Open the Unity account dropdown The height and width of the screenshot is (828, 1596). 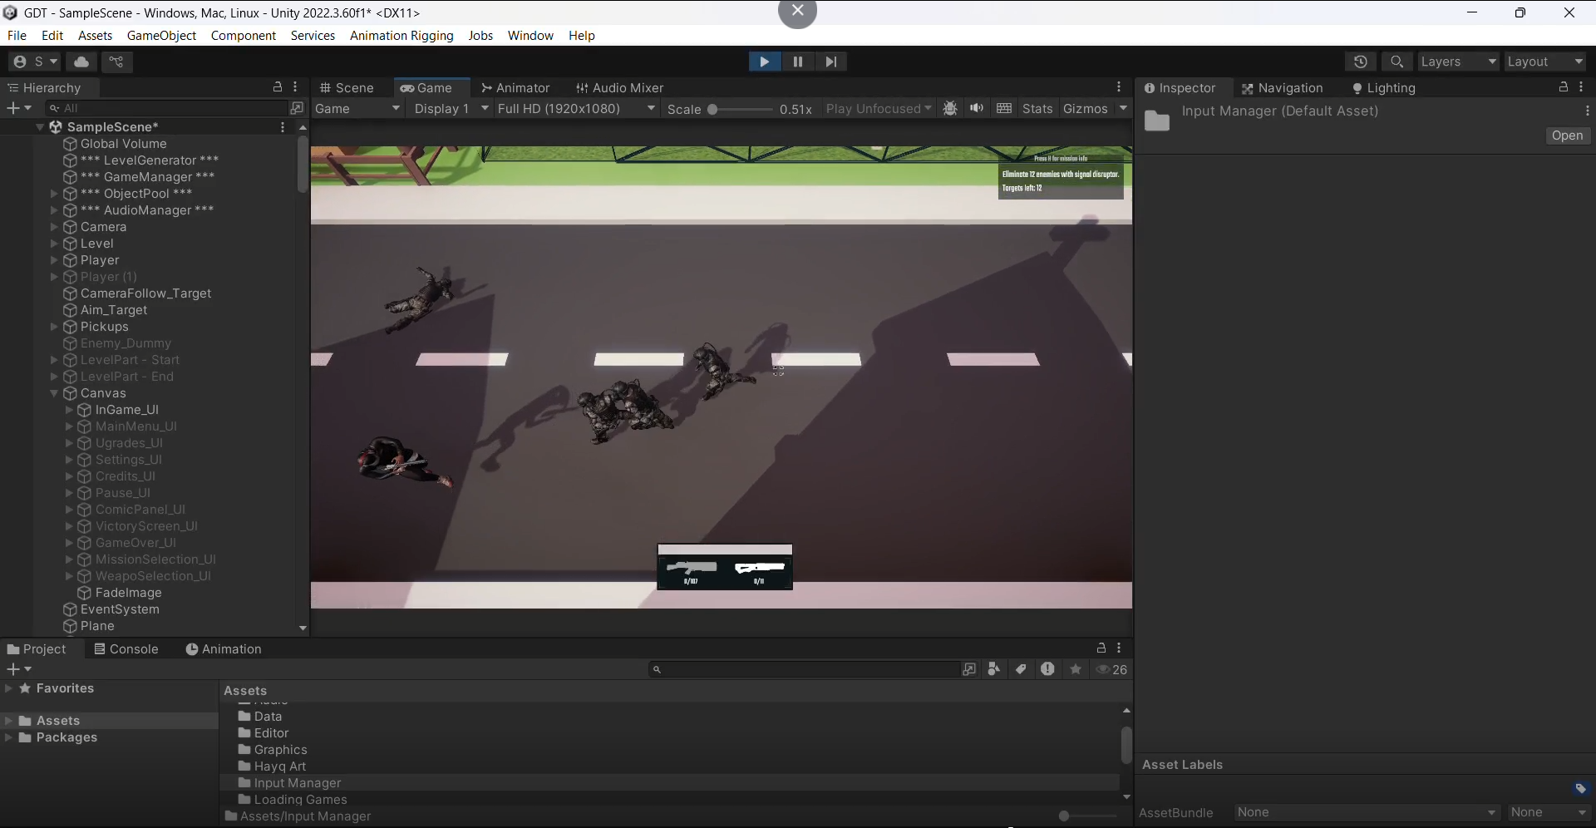pyautogui.click(x=34, y=62)
